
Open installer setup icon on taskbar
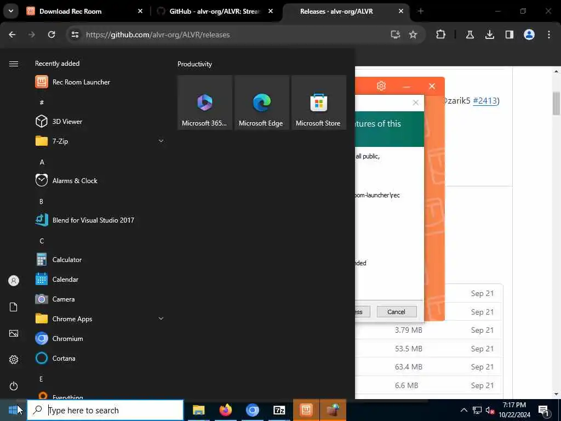(333, 410)
